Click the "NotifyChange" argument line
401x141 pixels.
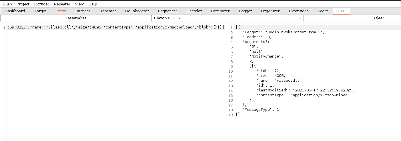click(x=266, y=56)
